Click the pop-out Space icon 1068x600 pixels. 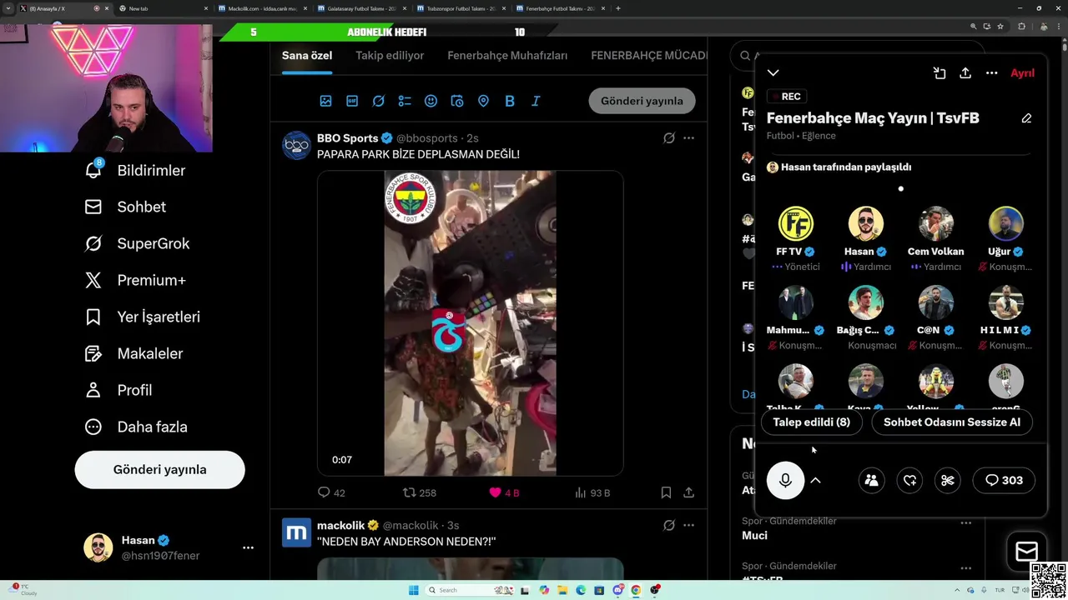tap(940, 73)
